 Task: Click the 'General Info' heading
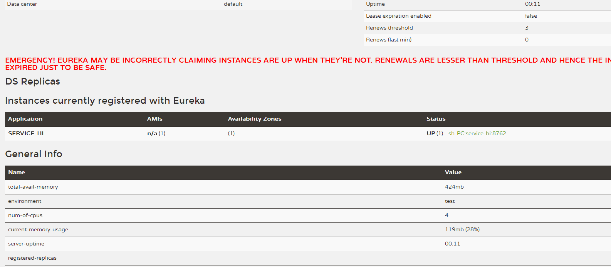[34, 154]
